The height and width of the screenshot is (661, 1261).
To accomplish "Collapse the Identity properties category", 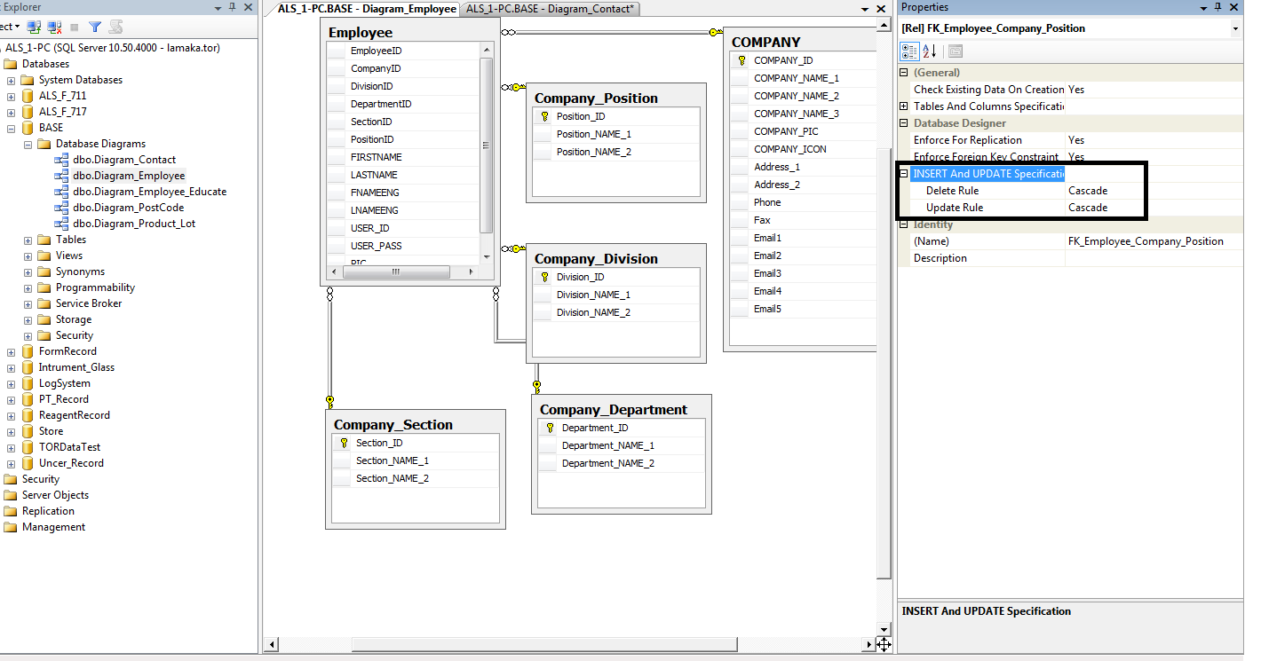I will click(904, 224).
